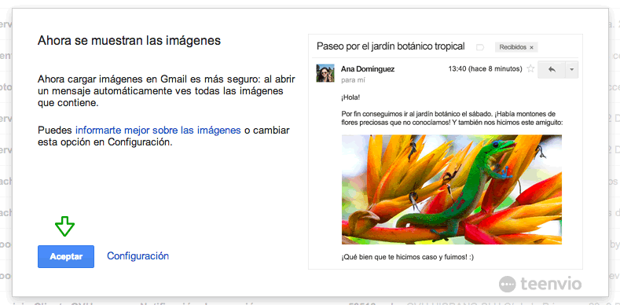Star the email from Ana Domínguez
Image resolution: width=620 pixels, height=305 pixels.
coord(530,69)
